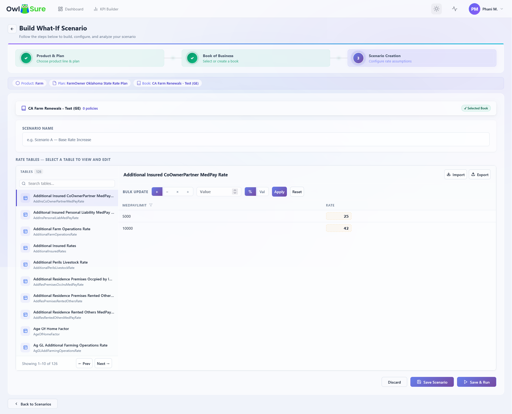Click the completed Book of Business checkmark step

click(192, 58)
